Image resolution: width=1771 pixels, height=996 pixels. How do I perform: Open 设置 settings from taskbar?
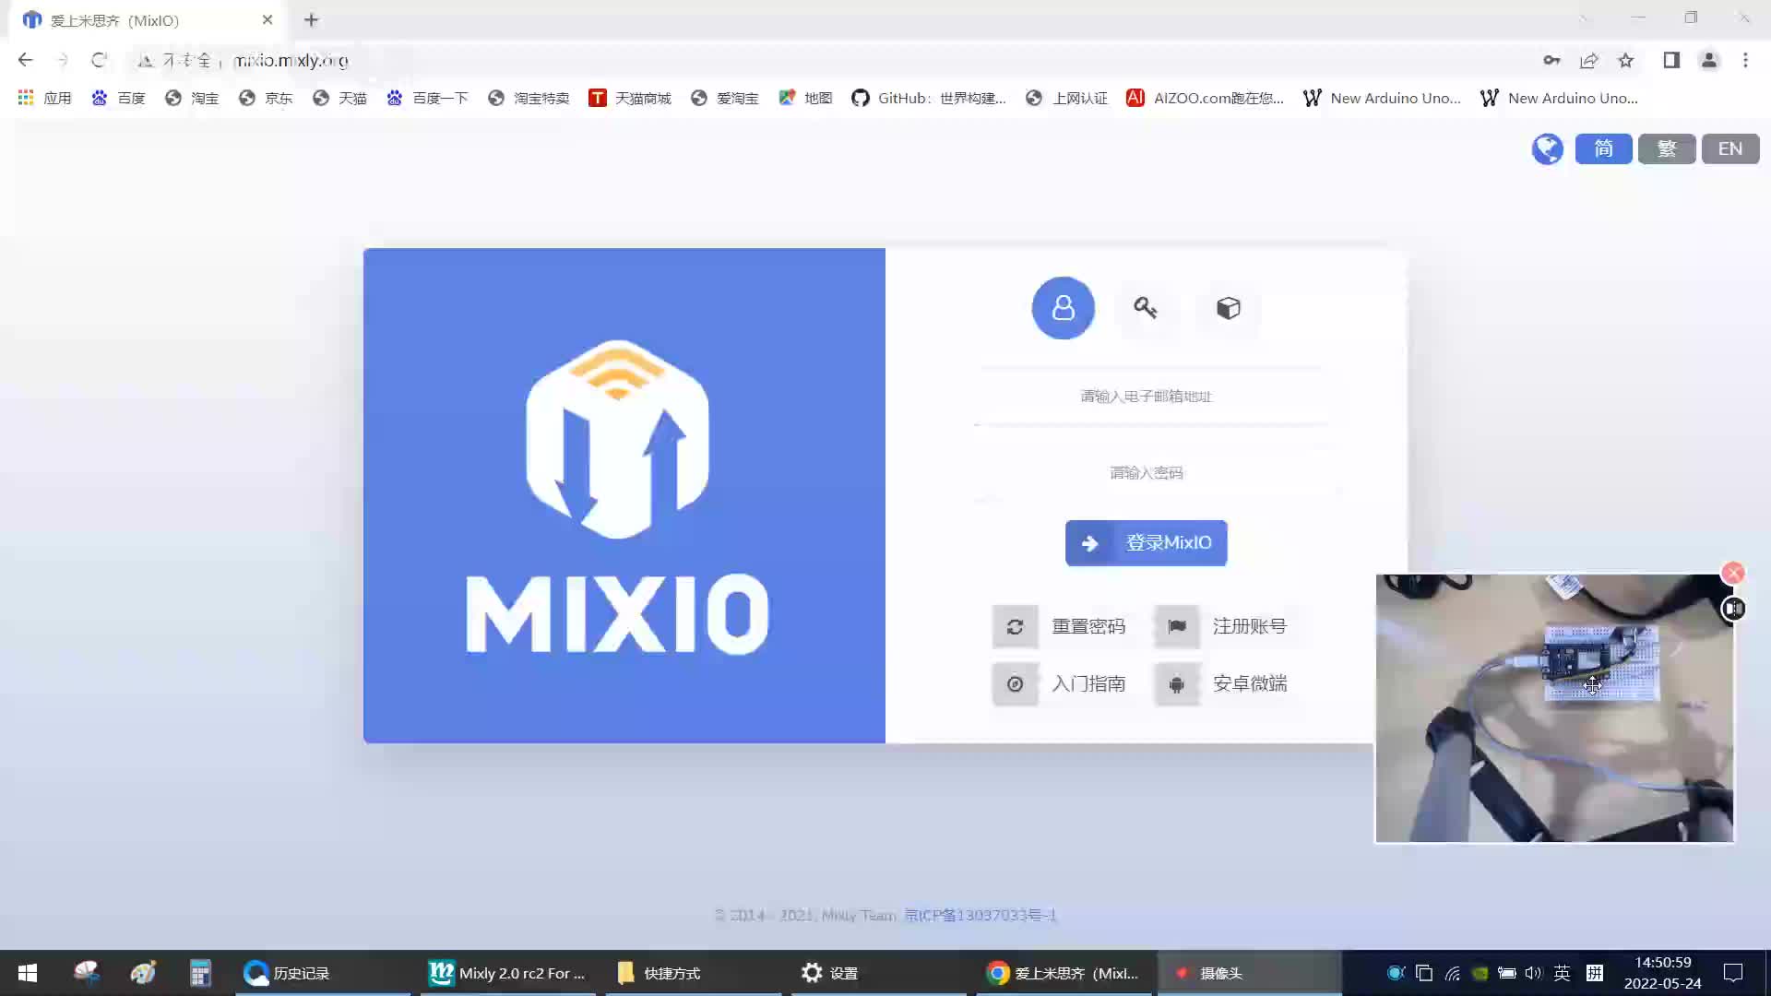pyautogui.click(x=878, y=973)
